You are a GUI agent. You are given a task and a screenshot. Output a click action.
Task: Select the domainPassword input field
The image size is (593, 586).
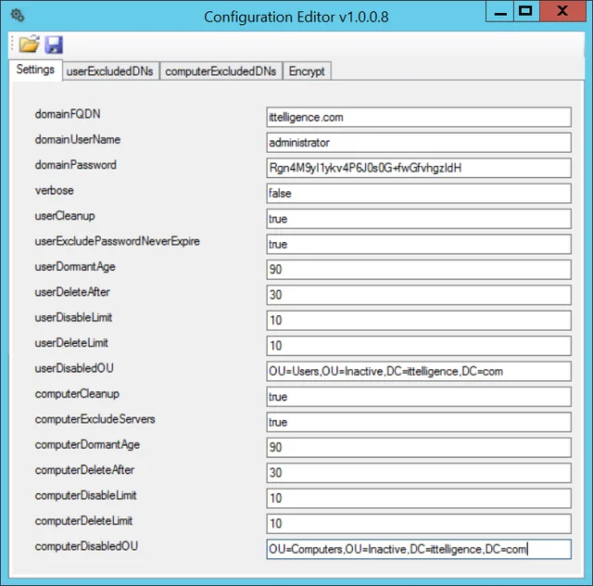coord(419,168)
